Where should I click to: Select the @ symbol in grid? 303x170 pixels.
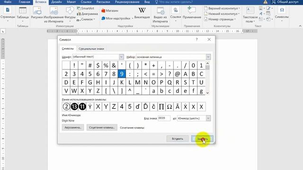(x=178, y=74)
